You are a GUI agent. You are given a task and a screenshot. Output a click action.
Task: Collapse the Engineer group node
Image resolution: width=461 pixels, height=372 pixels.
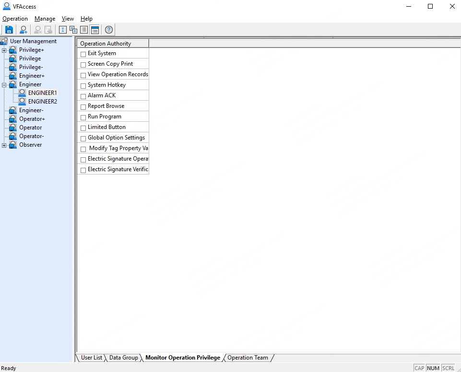pos(4,85)
